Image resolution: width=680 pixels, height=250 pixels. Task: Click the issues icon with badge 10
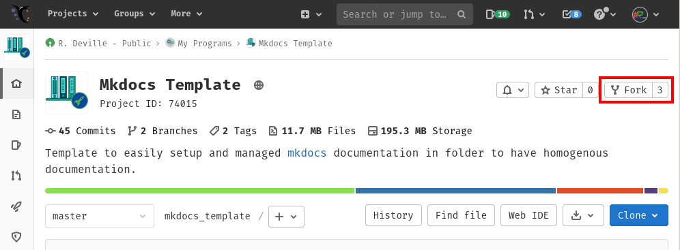tap(498, 14)
